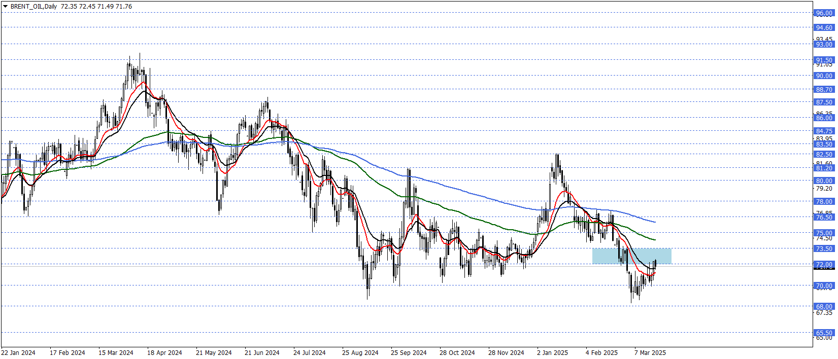Select the 84.75 price level label
This screenshot has height=359, width=838.
coord(824,131)
